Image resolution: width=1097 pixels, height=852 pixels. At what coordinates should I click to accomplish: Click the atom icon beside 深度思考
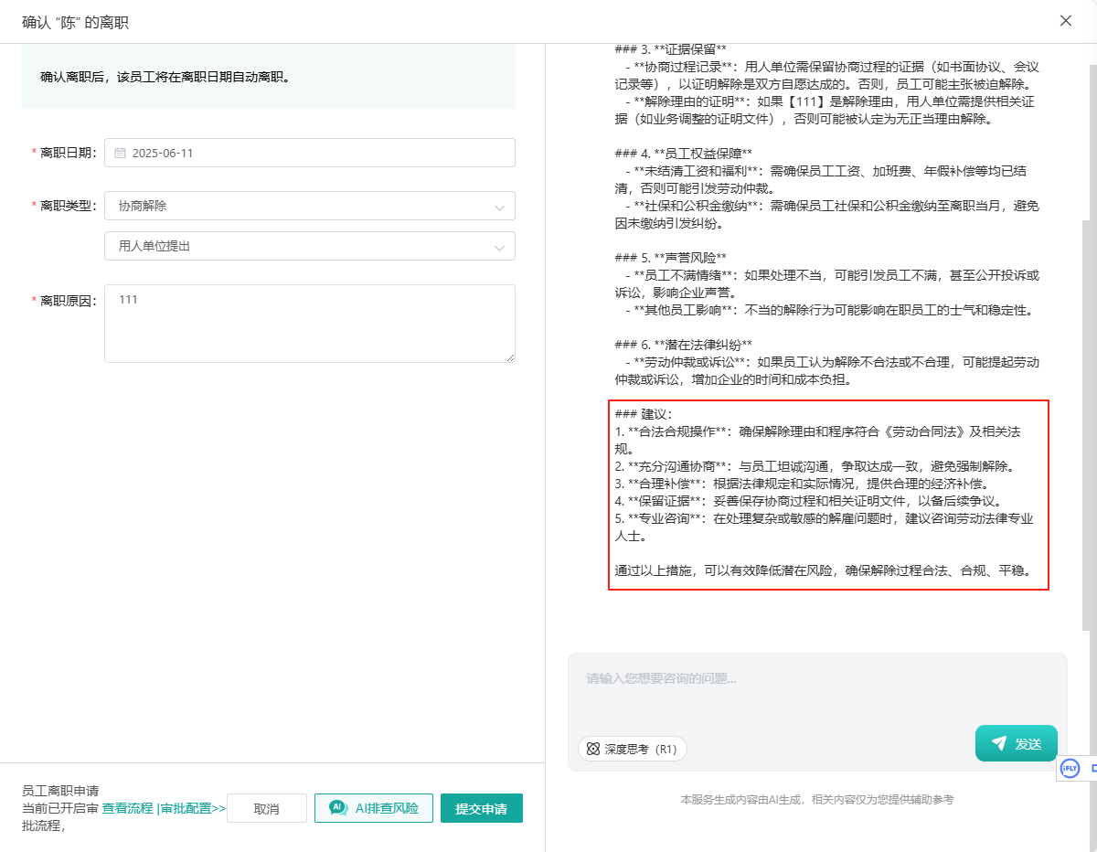pyautogui.click(x=593, y=749)
